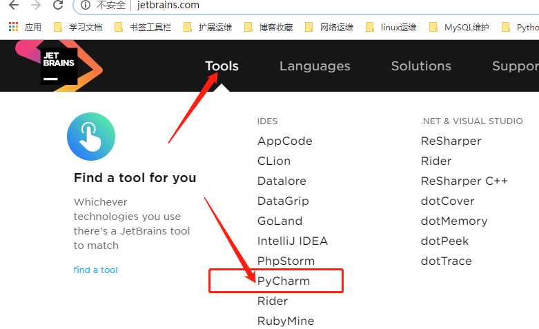This screenshot has height=329, width=539.
Task: Click the 'Find a tool for you' heading
Action: point(135,178)
